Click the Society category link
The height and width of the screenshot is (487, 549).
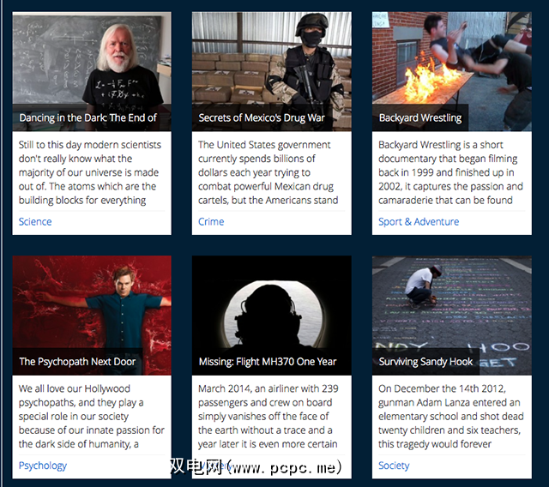pos(394,466)
